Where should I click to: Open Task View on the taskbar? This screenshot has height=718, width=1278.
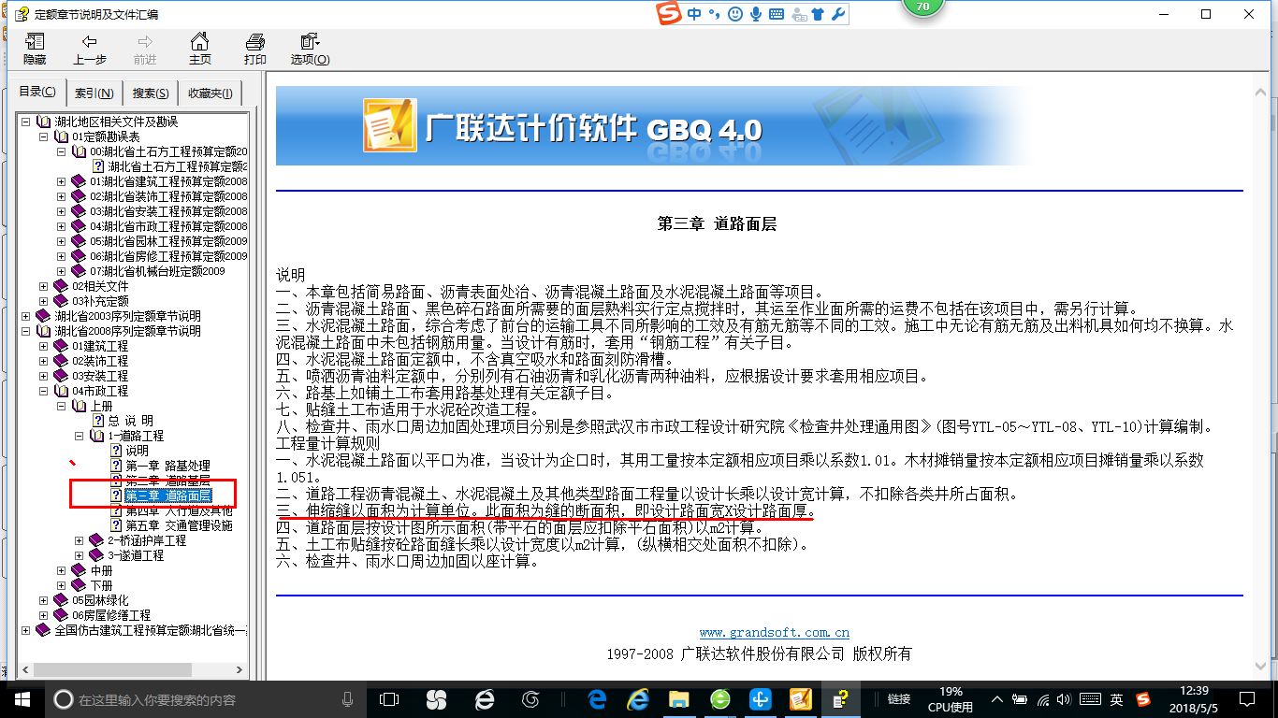tap(389, 699)
